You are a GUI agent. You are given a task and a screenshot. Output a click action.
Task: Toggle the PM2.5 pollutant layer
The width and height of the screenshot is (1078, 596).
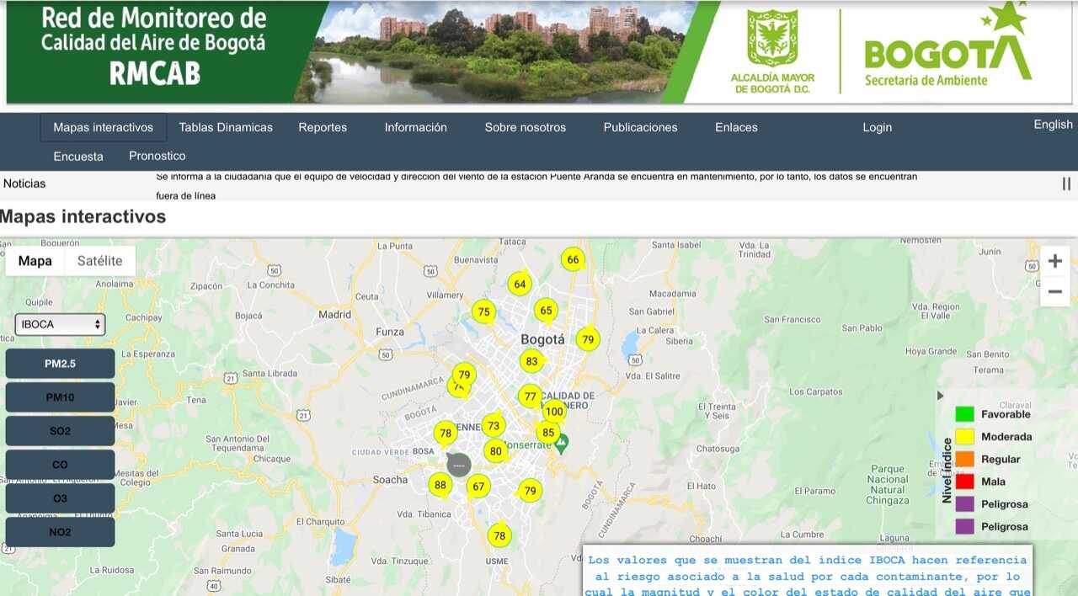60,364
